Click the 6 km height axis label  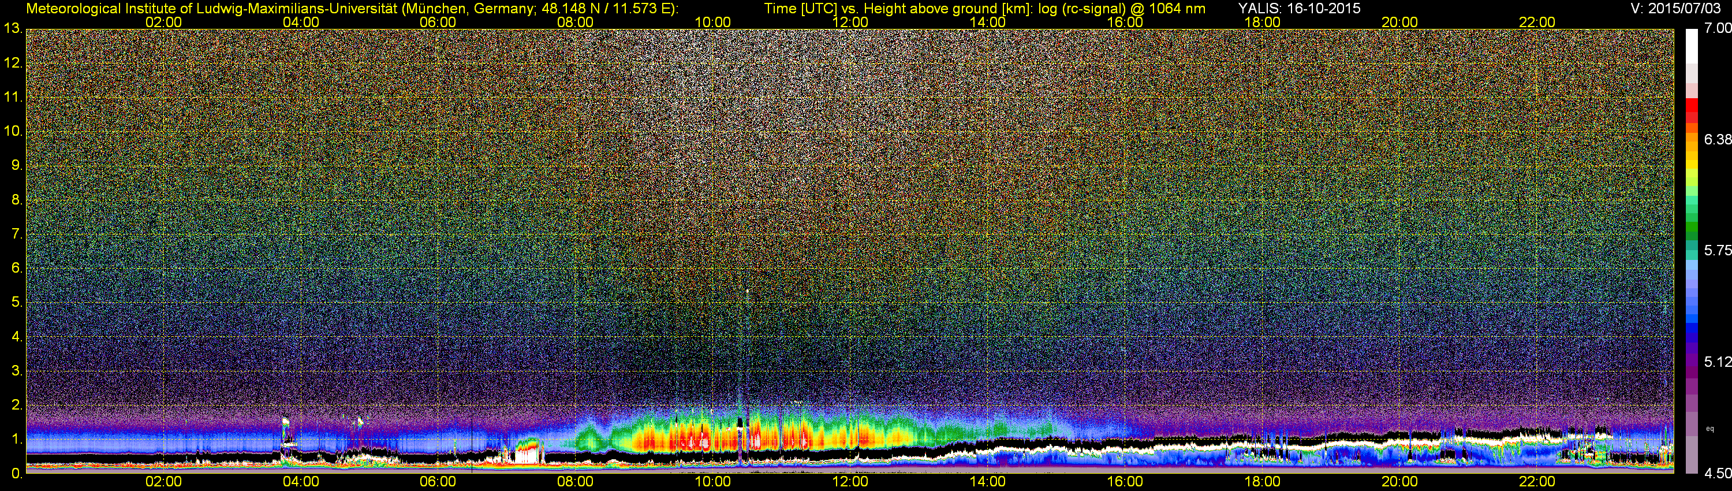coord(17,269)
